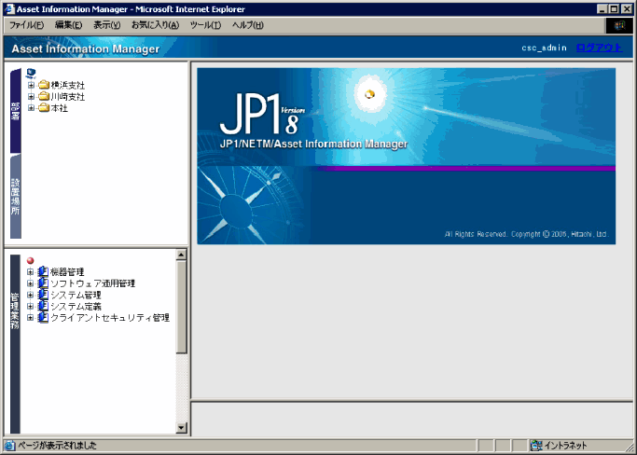Open the ヘルプ(H) menu

point(248,25)
